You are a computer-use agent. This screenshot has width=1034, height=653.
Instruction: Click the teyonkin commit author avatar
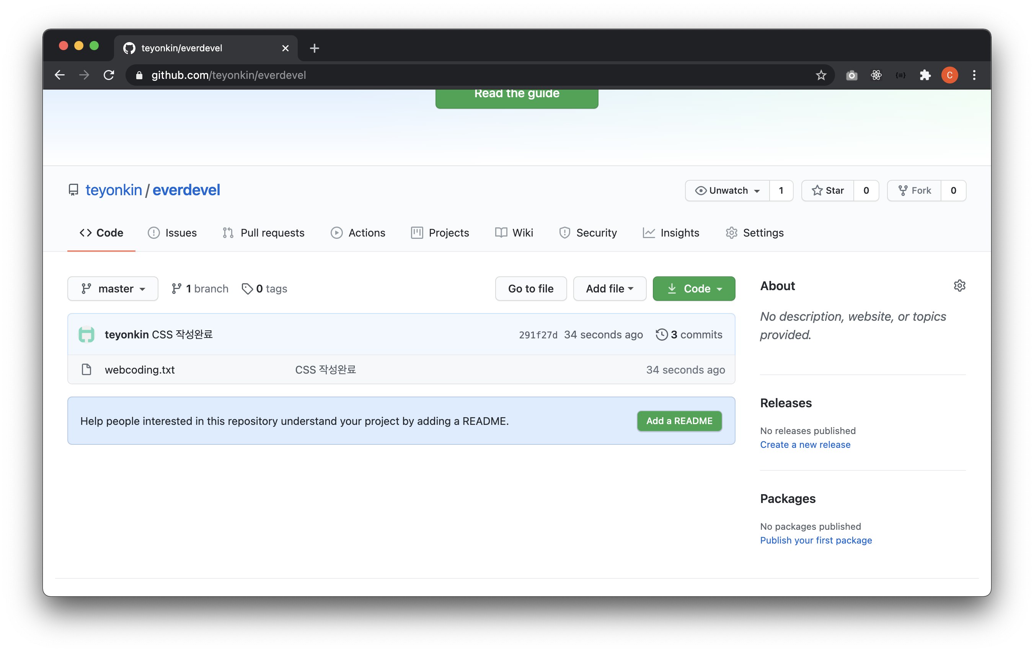86,334
